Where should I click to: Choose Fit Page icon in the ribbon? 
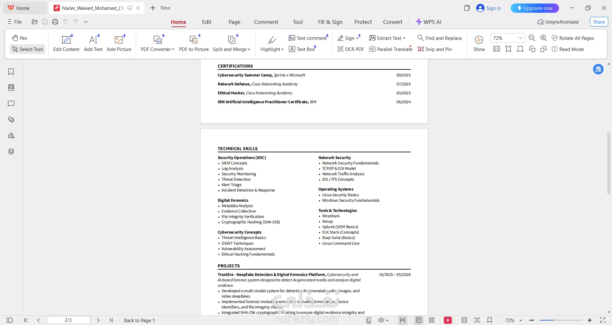[x=508, y=49]
